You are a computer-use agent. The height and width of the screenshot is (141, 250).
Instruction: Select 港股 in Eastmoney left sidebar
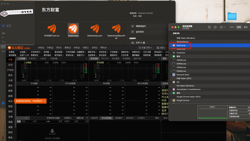tap(11, 122)
